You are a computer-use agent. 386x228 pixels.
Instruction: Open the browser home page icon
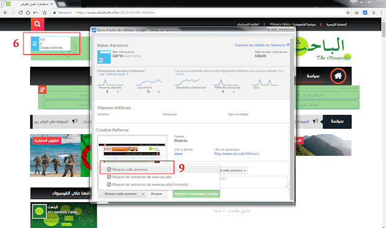coord(28,13)
